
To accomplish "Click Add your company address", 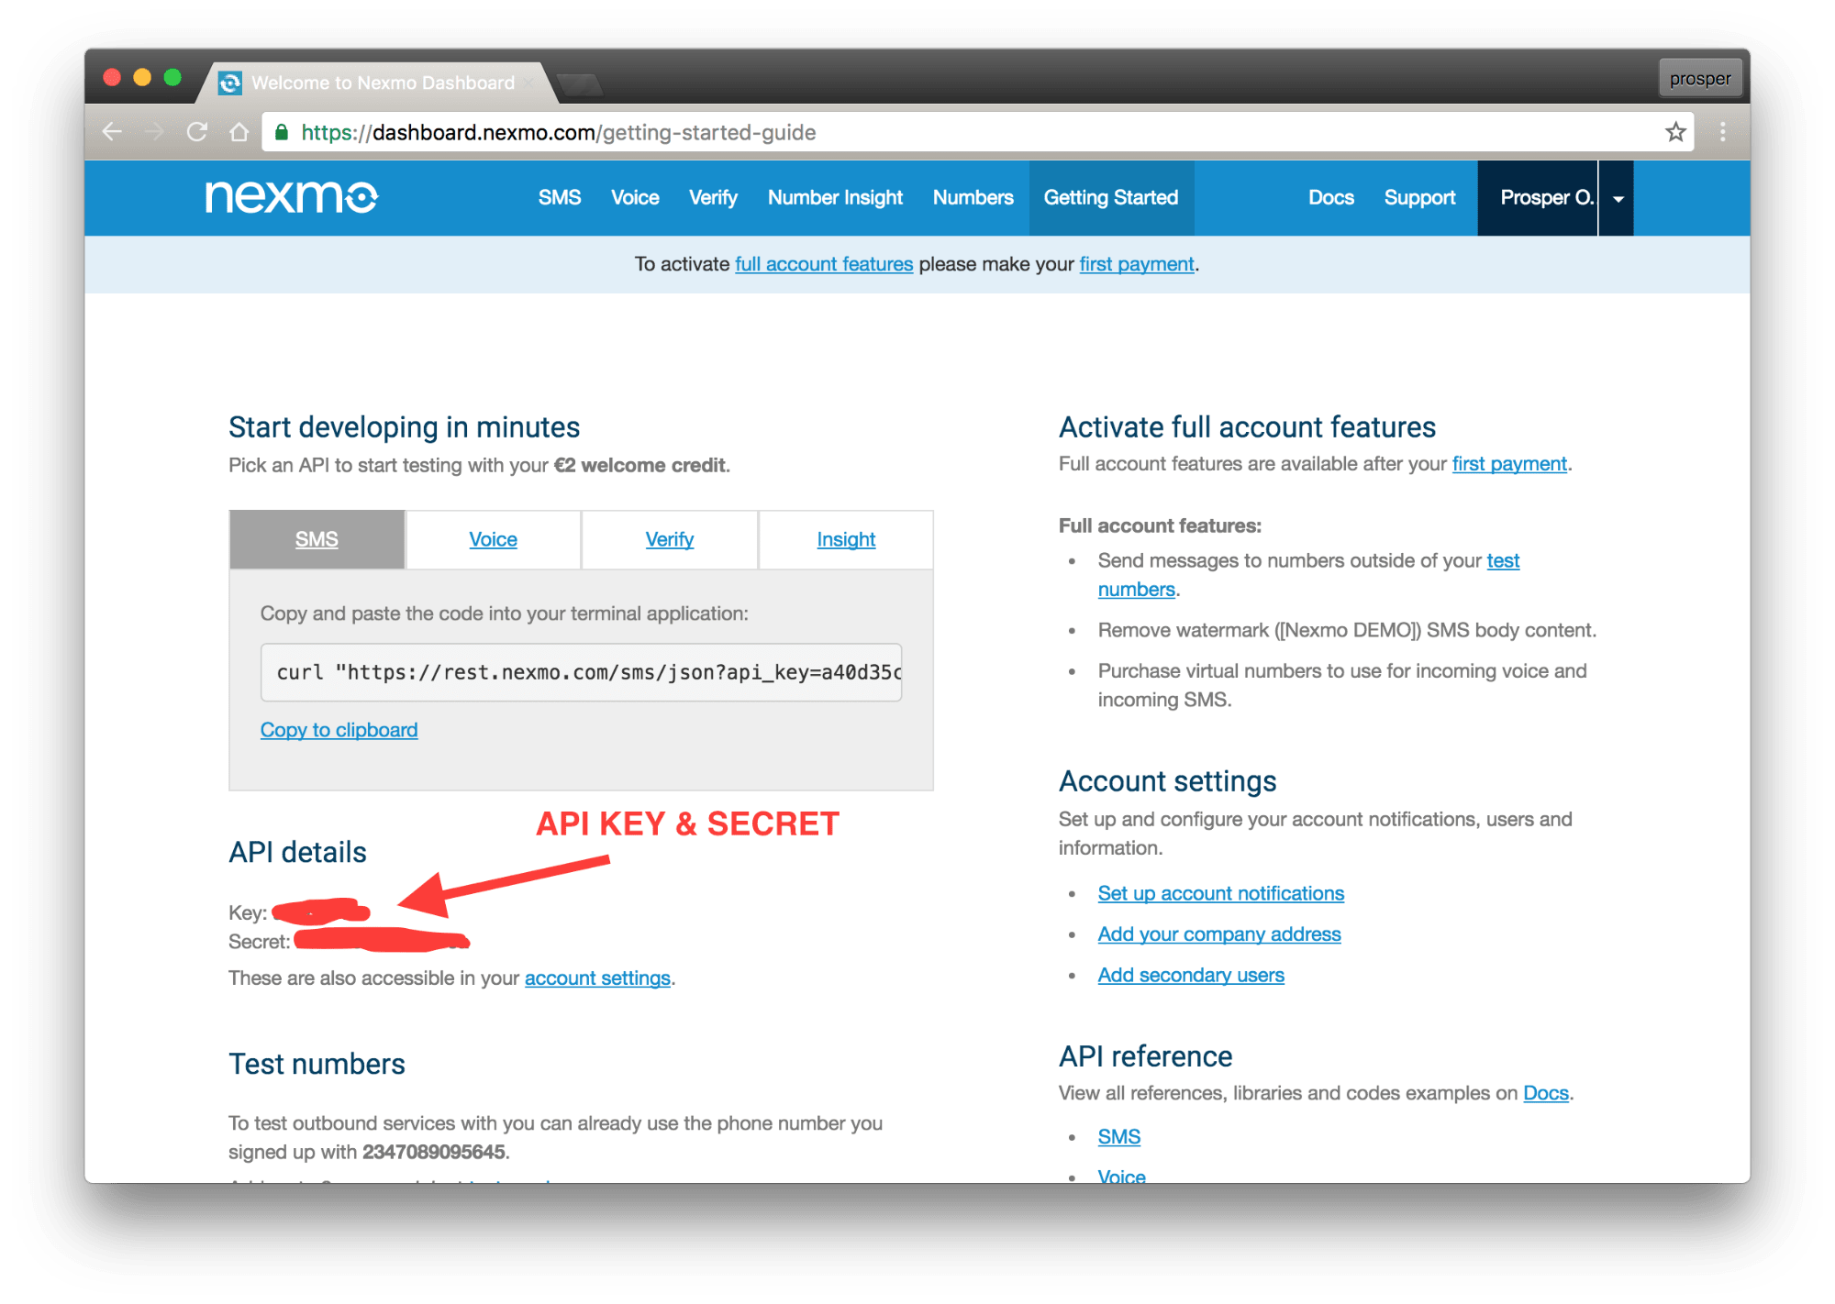I will click(1219, 934).
